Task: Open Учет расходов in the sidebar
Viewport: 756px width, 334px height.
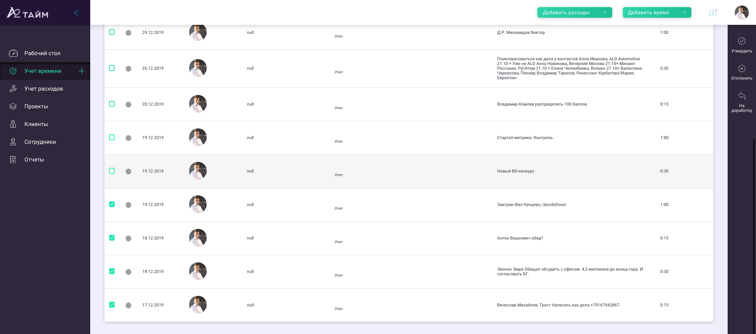Action: (x=43, y=89)
